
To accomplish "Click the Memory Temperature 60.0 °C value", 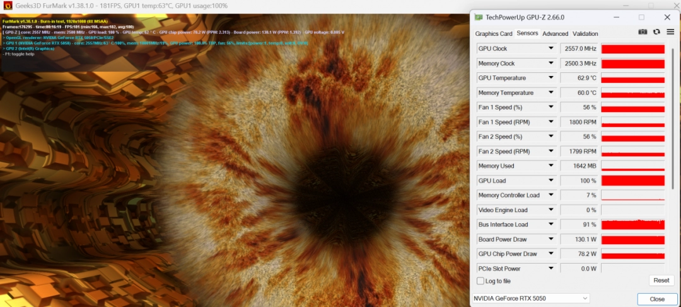I will coord(579,92).
